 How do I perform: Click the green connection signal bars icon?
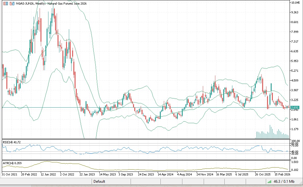tap(270, 182)
